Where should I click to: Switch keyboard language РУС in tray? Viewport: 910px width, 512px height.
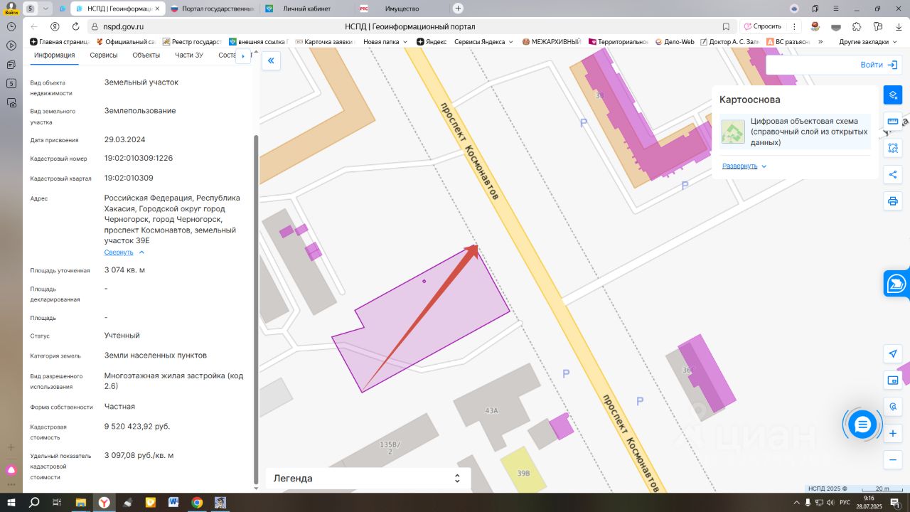(x=845, y=503)
